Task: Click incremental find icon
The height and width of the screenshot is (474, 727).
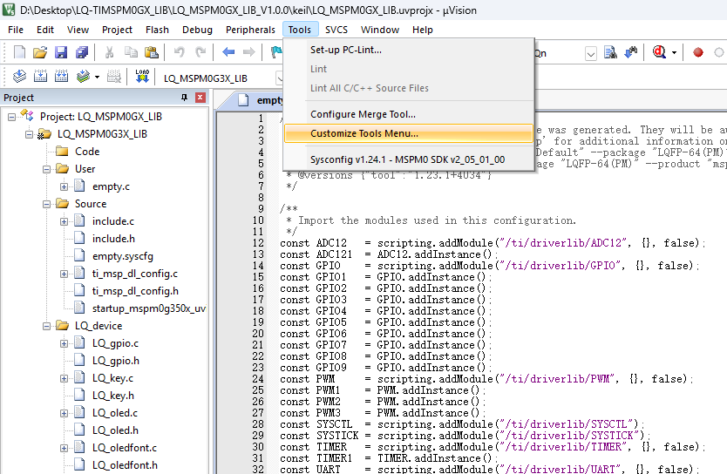Action: (631, 52)
